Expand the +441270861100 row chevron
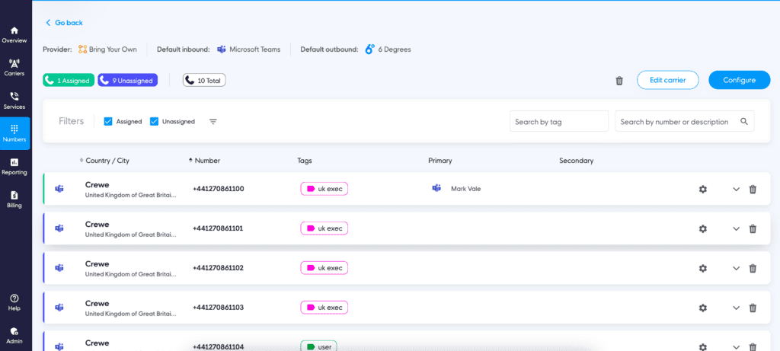The image size is (780, 351). [737, 189]
